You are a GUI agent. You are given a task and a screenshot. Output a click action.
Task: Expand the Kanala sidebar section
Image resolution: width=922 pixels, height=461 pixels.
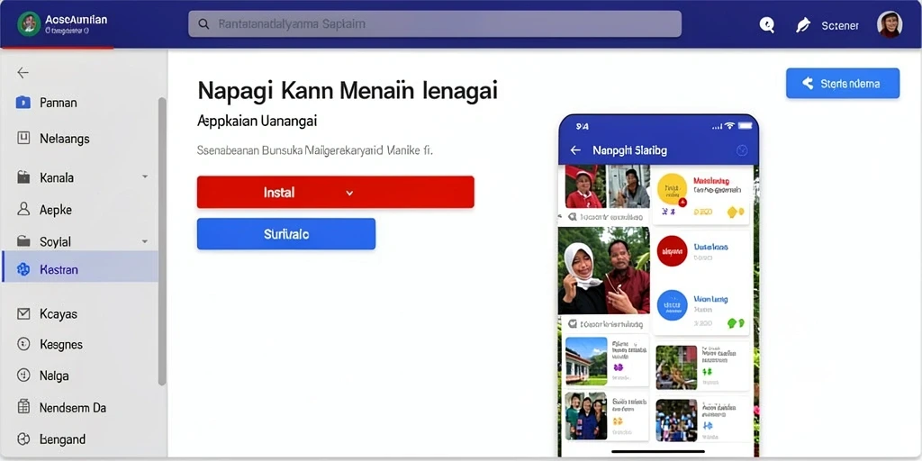click(x=145, y=176)
